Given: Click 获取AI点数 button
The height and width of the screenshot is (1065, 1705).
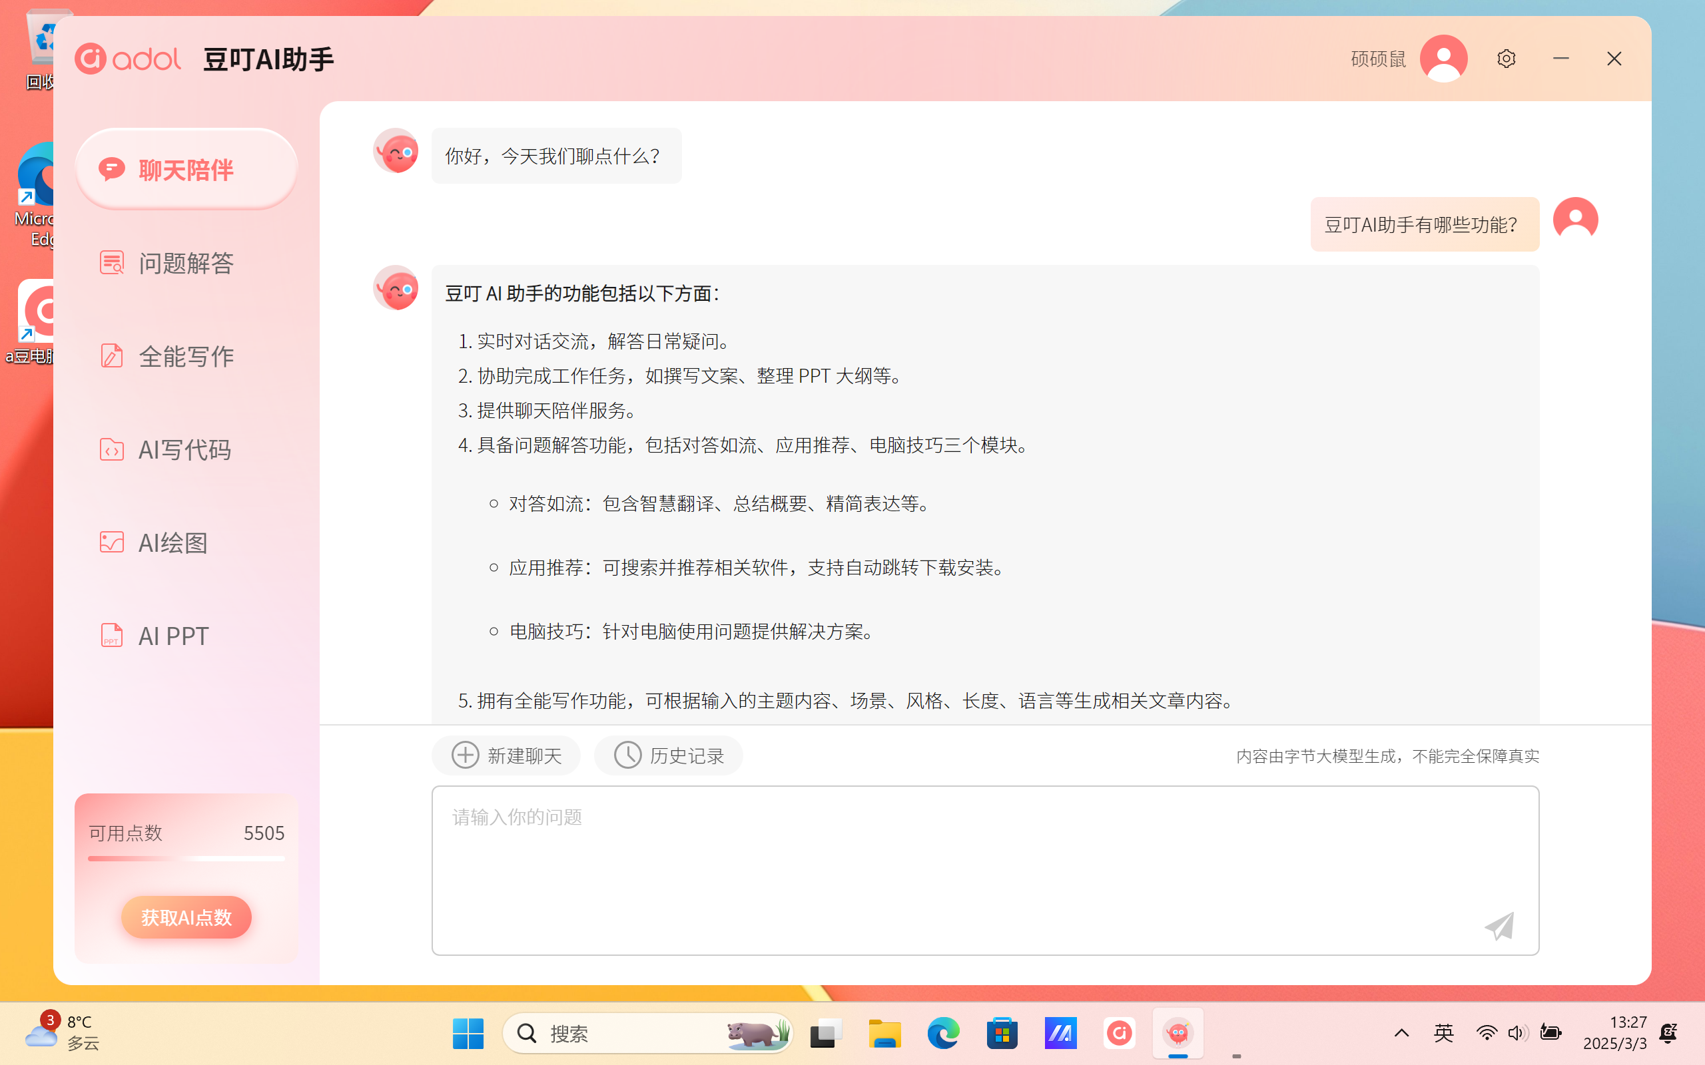Looking at the screenshot, I should tap(186, 917).
